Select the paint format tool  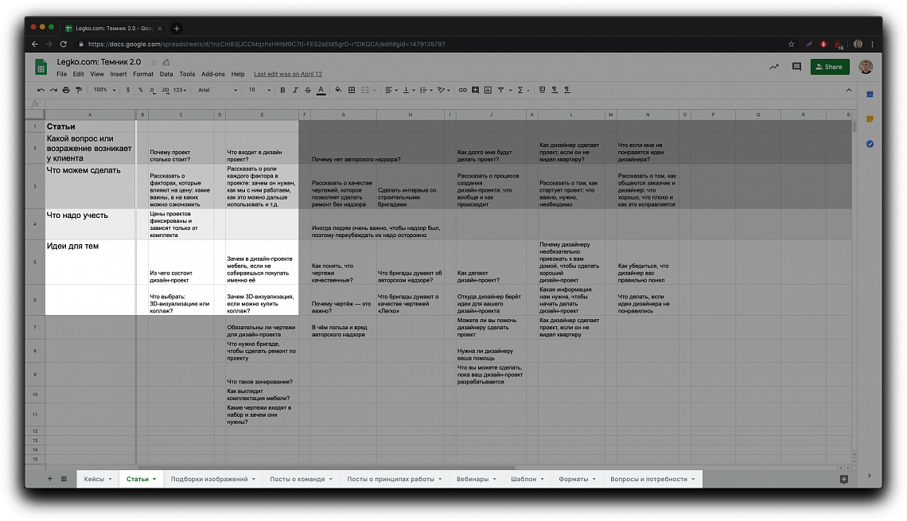(79, 90)
